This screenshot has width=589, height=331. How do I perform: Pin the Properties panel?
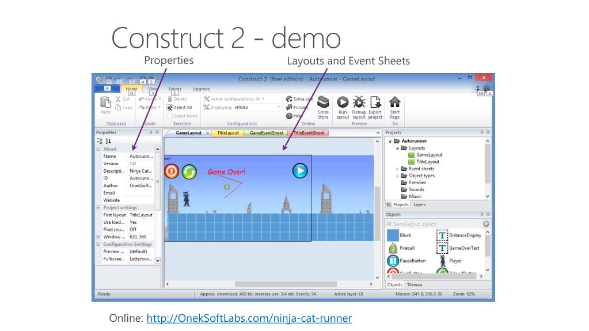point(151,132)
